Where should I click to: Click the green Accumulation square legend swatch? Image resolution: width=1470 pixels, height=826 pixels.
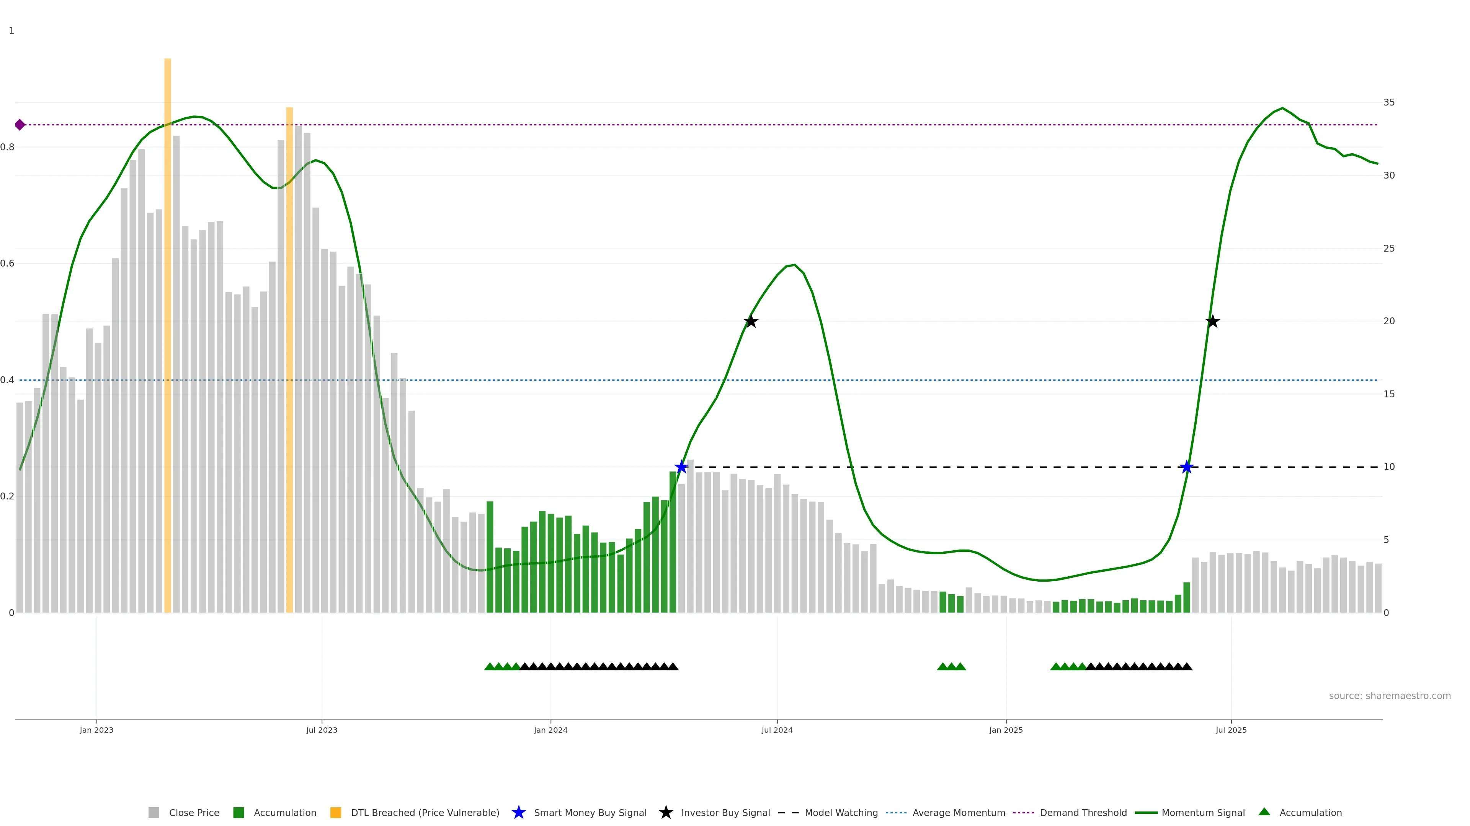(238, 813)
